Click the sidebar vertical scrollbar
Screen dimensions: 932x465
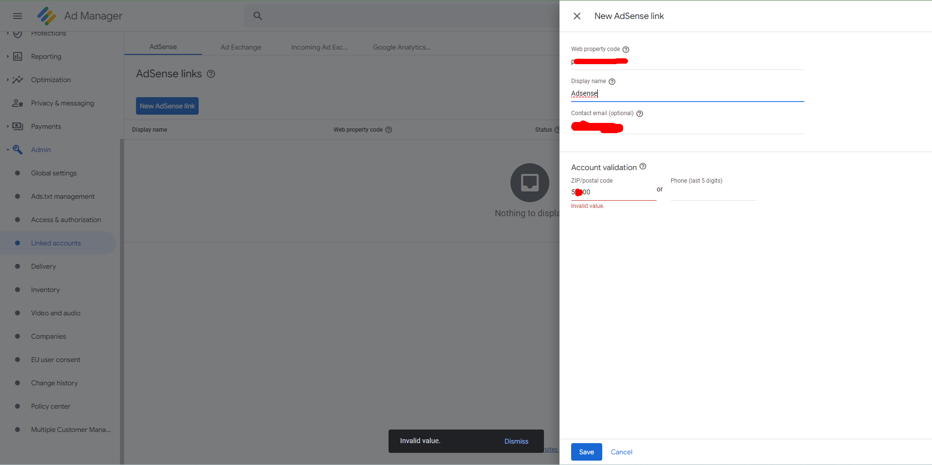122,301
